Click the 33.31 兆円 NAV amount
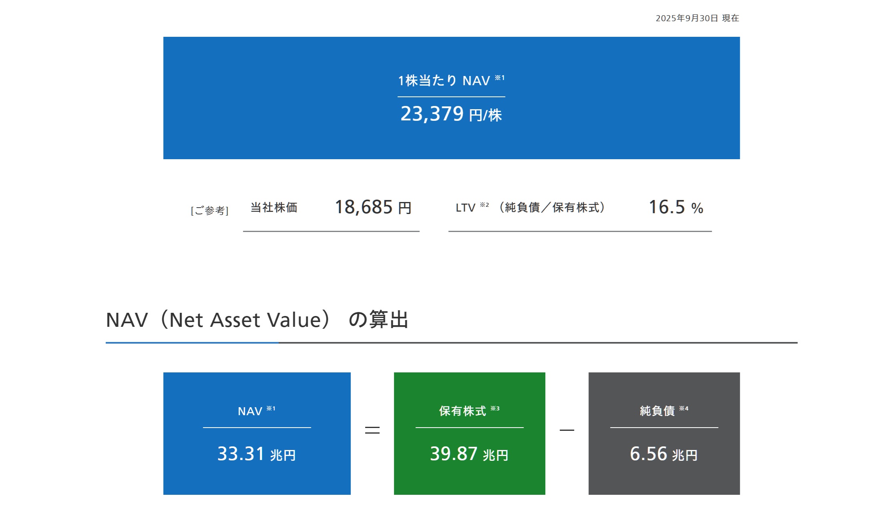 [x=257, y=454]
